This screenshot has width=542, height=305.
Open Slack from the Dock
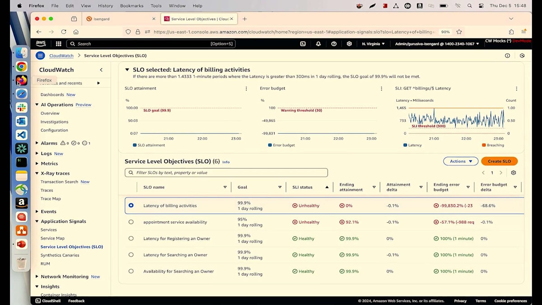click(21, 108)
